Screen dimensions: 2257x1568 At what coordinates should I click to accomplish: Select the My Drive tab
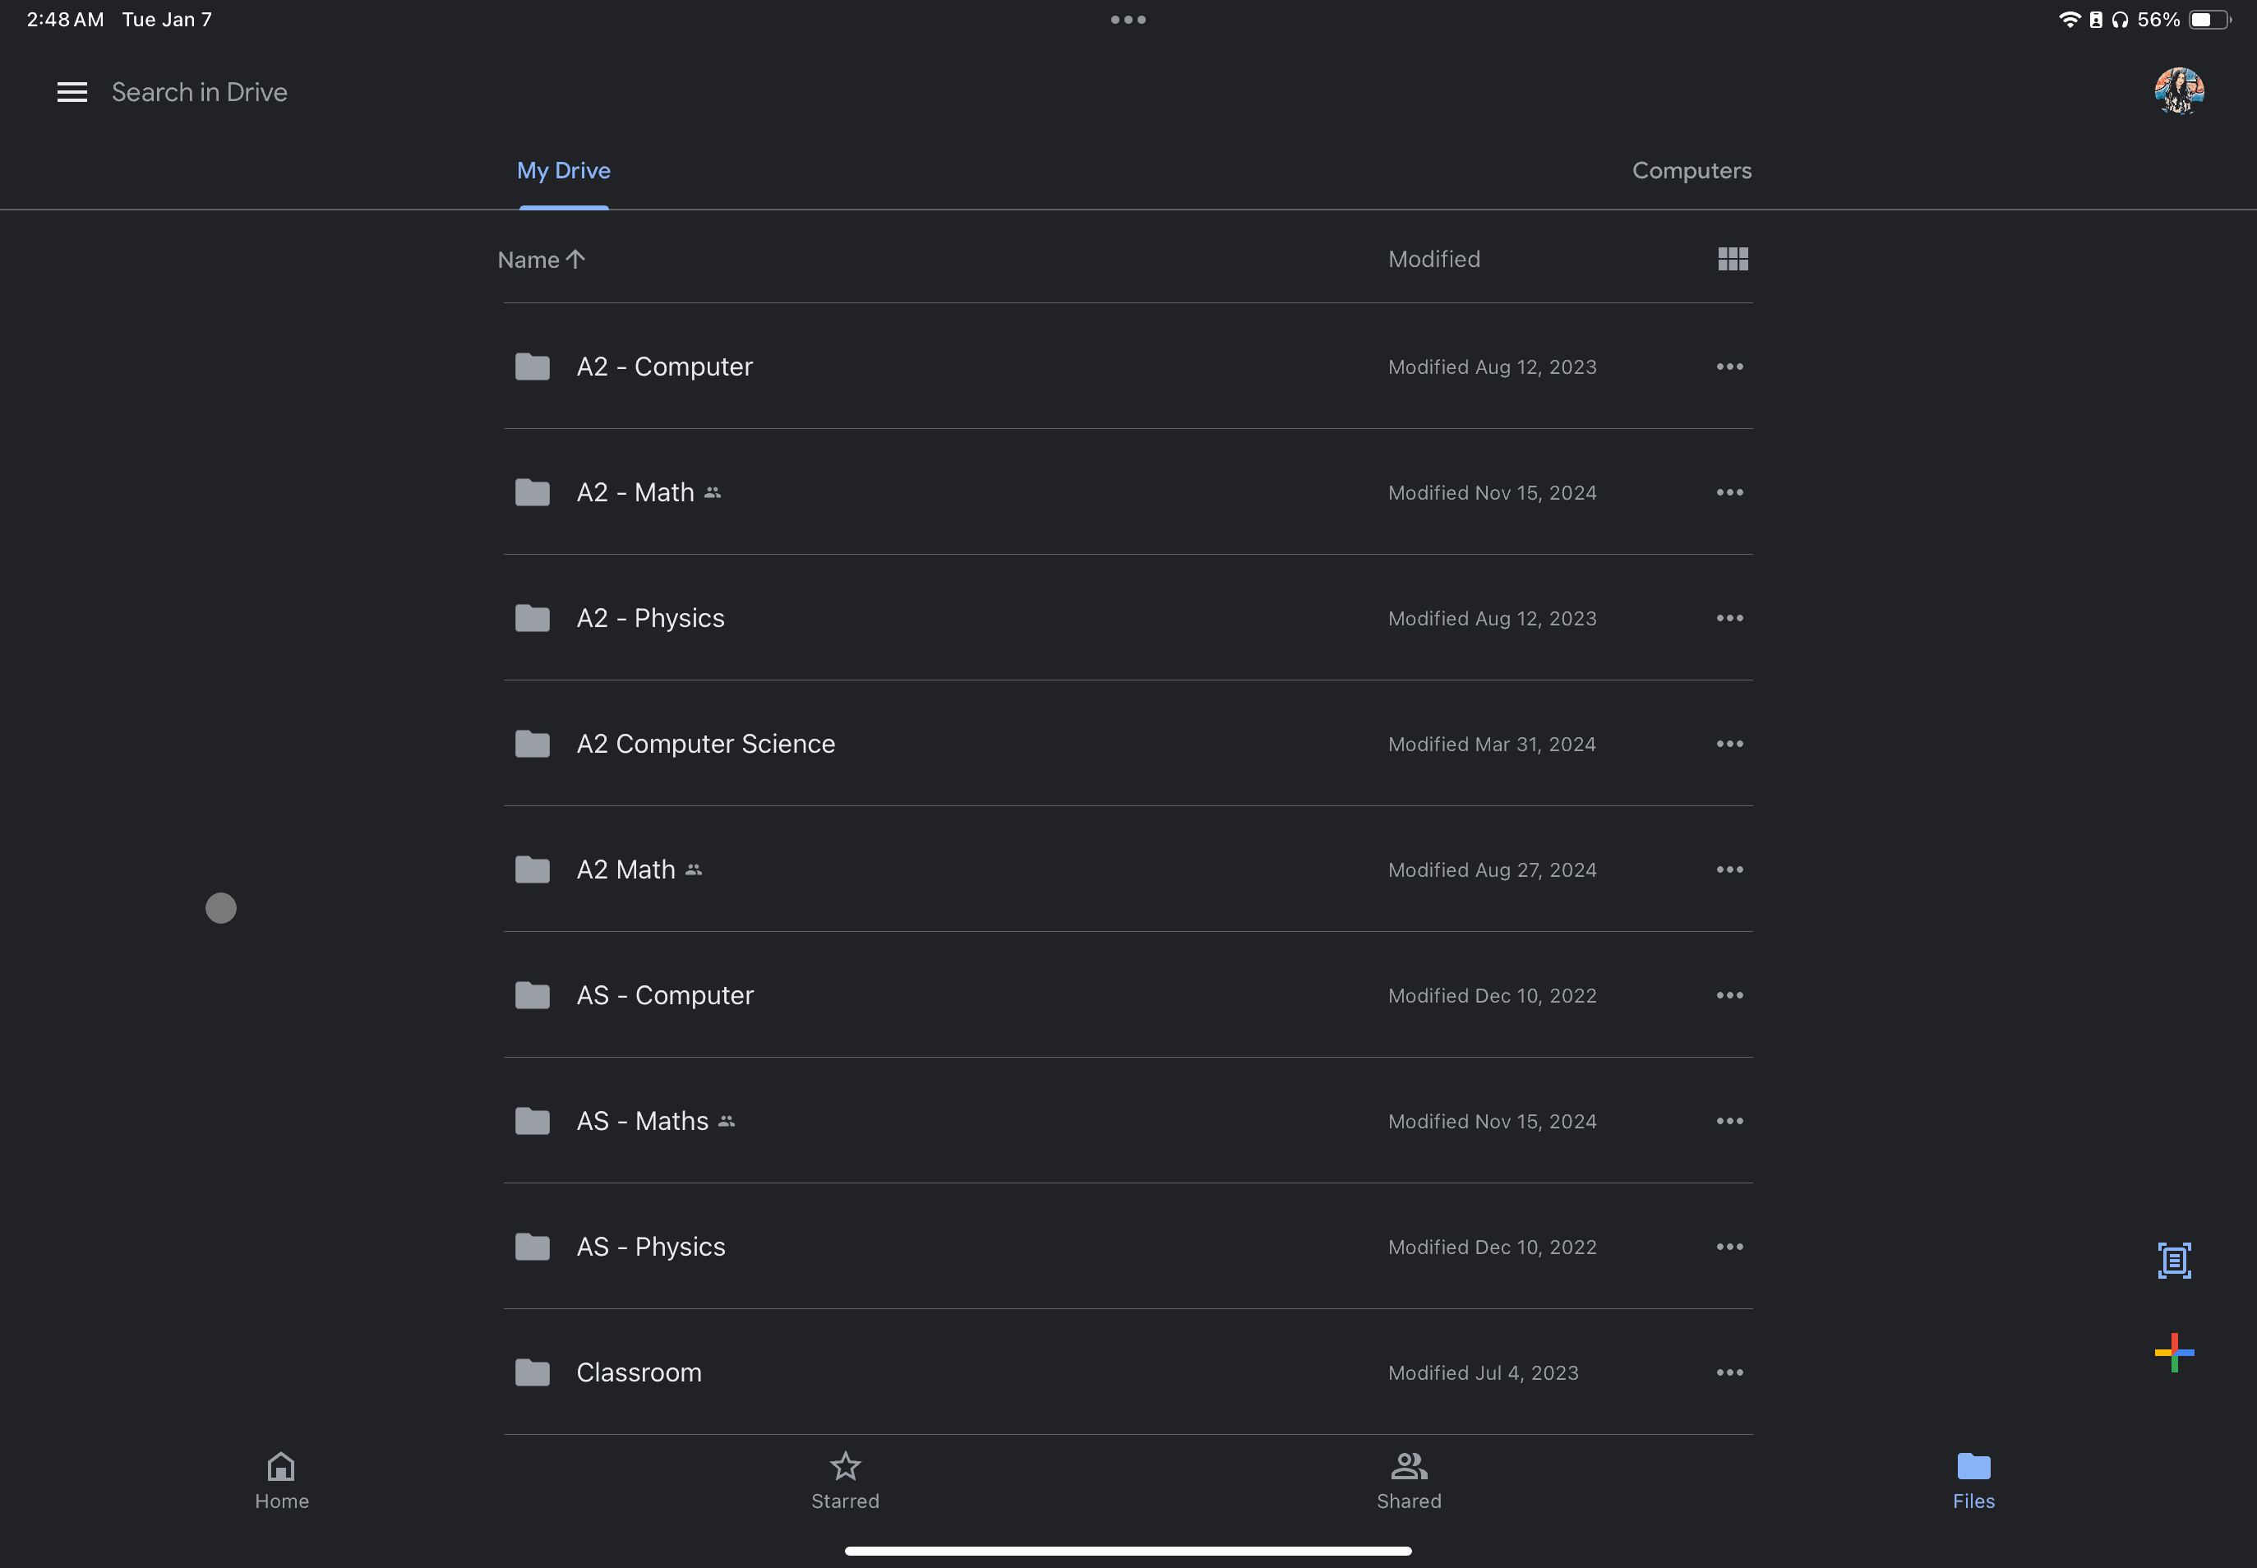[x=563, y=170]
